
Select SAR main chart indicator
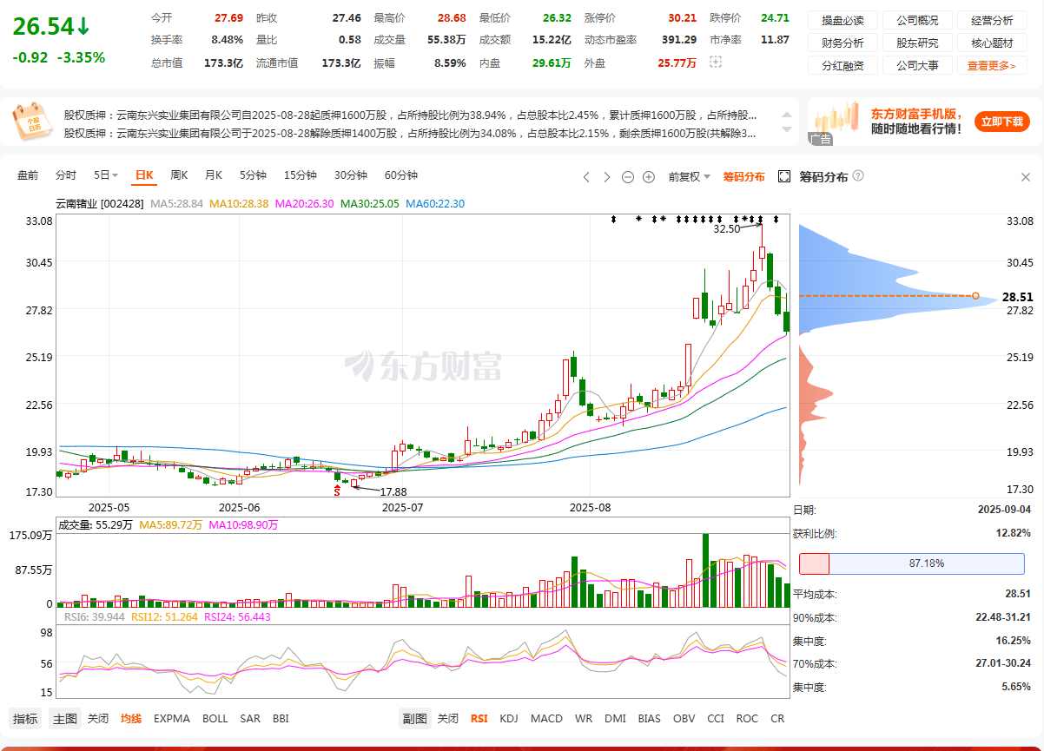250,719
